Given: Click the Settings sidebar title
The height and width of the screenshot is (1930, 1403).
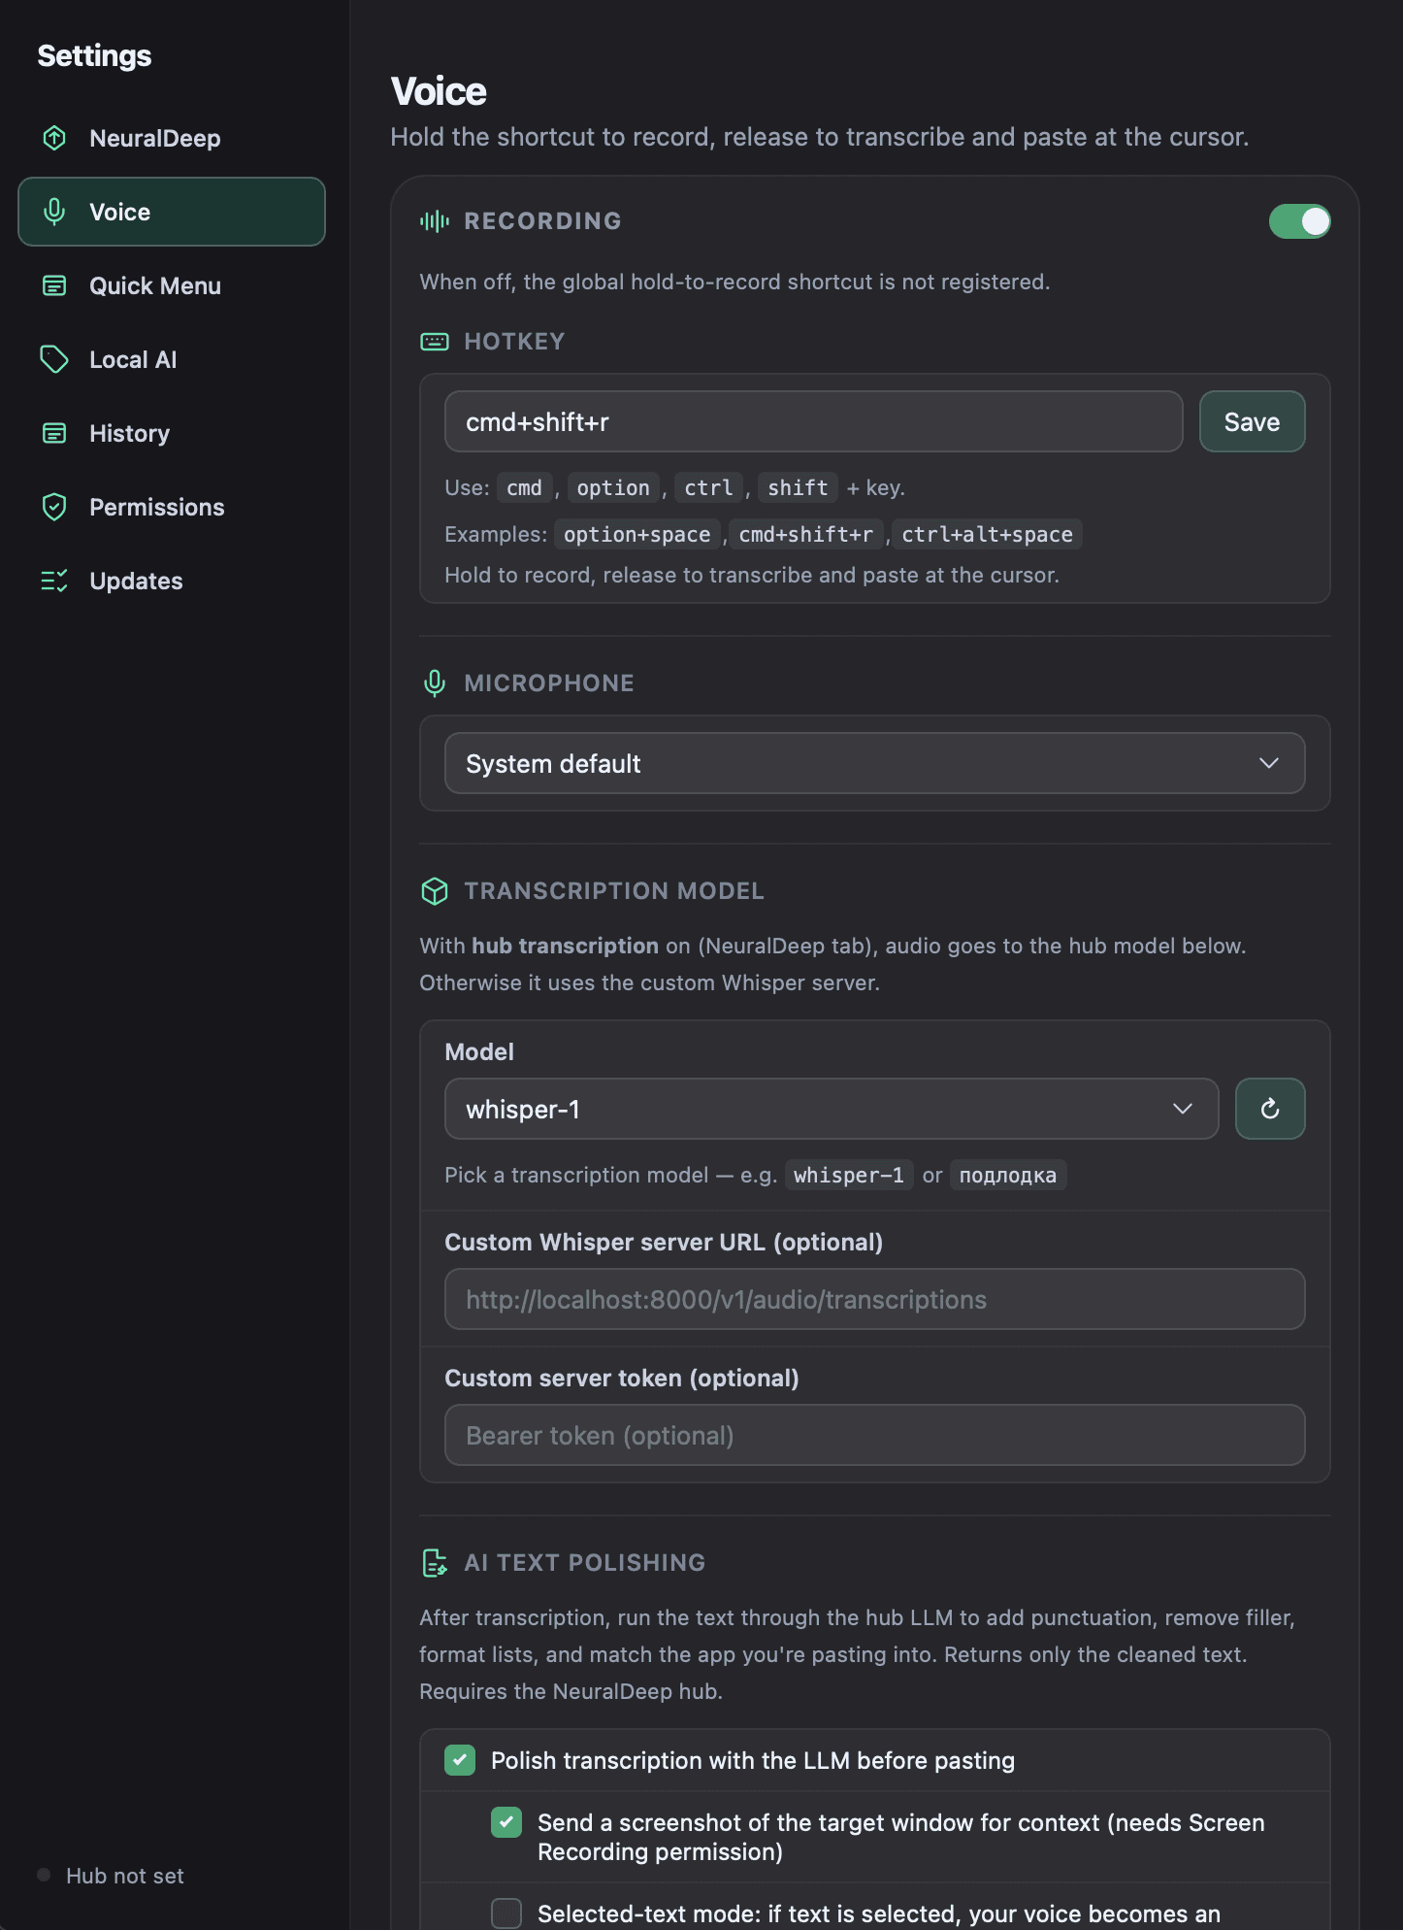Looking at the screenshot, I should [94, 55].
